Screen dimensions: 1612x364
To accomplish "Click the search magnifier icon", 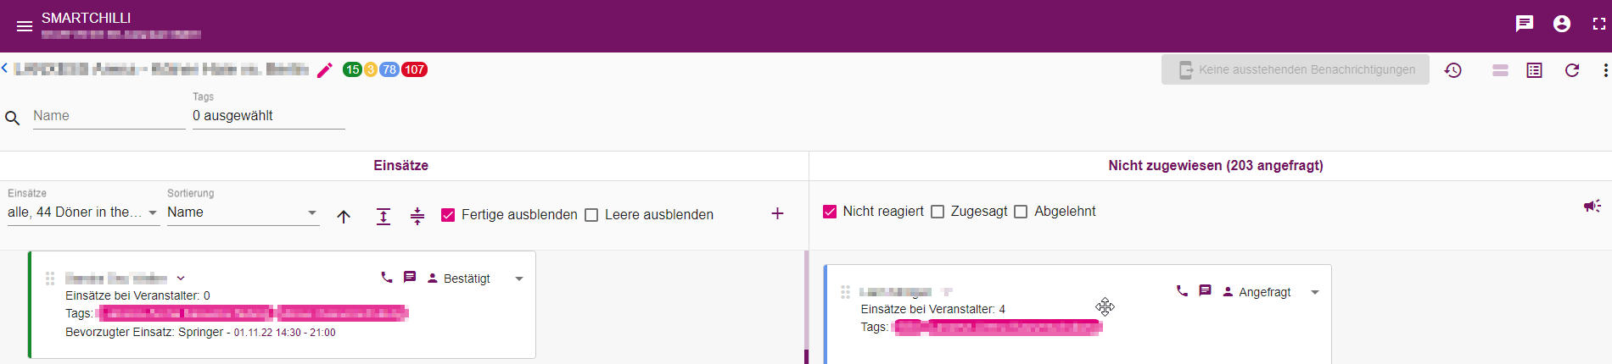I will click(12, 118).
